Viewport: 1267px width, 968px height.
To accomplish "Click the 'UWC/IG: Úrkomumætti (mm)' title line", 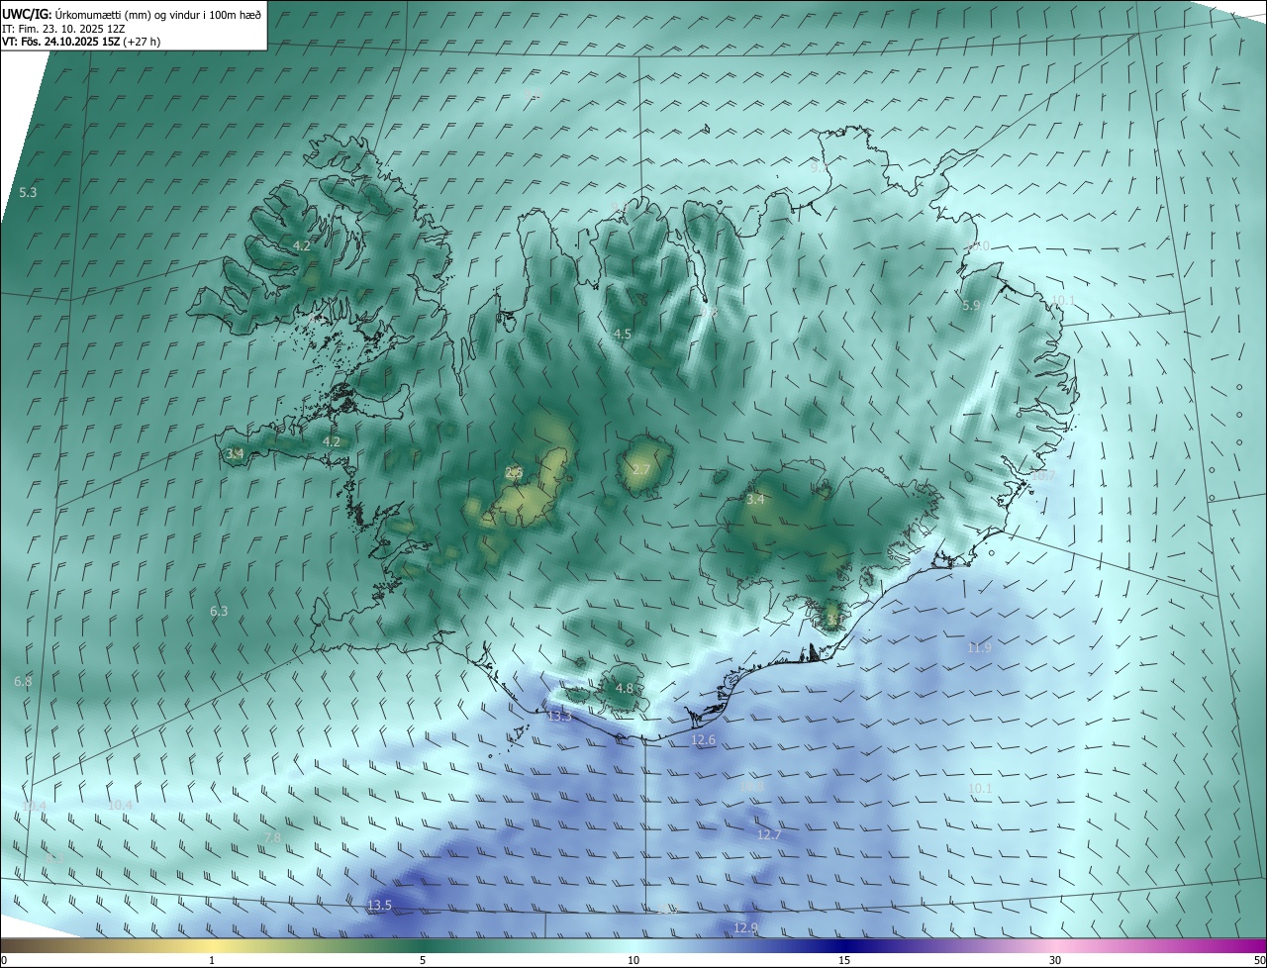I will tap(133, 14).
